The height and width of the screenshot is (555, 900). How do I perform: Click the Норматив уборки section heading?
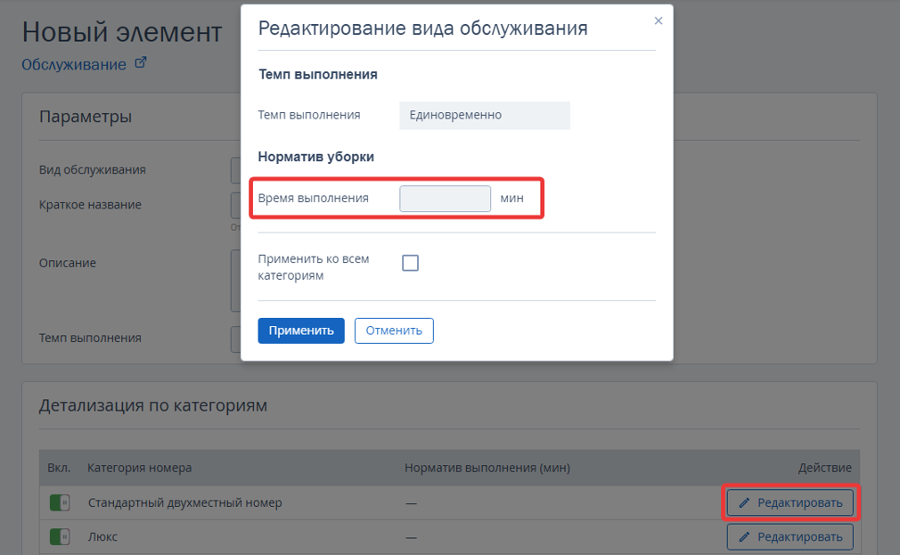pos(315,157)
